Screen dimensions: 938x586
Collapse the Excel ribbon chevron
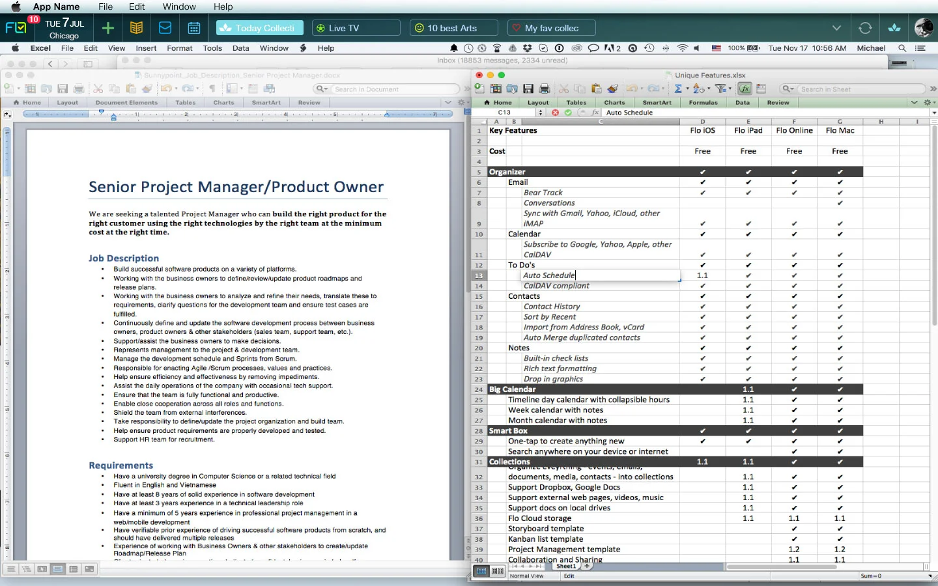click(x=914, y=102)
